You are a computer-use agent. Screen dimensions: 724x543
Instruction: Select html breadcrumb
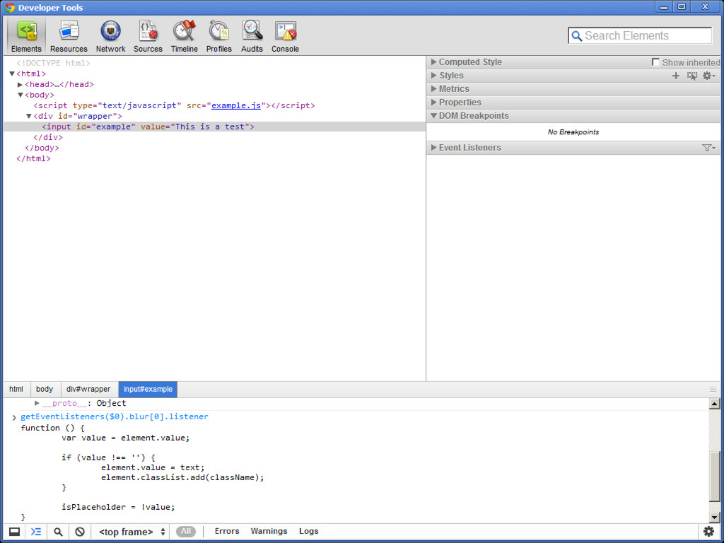[16, 390]
